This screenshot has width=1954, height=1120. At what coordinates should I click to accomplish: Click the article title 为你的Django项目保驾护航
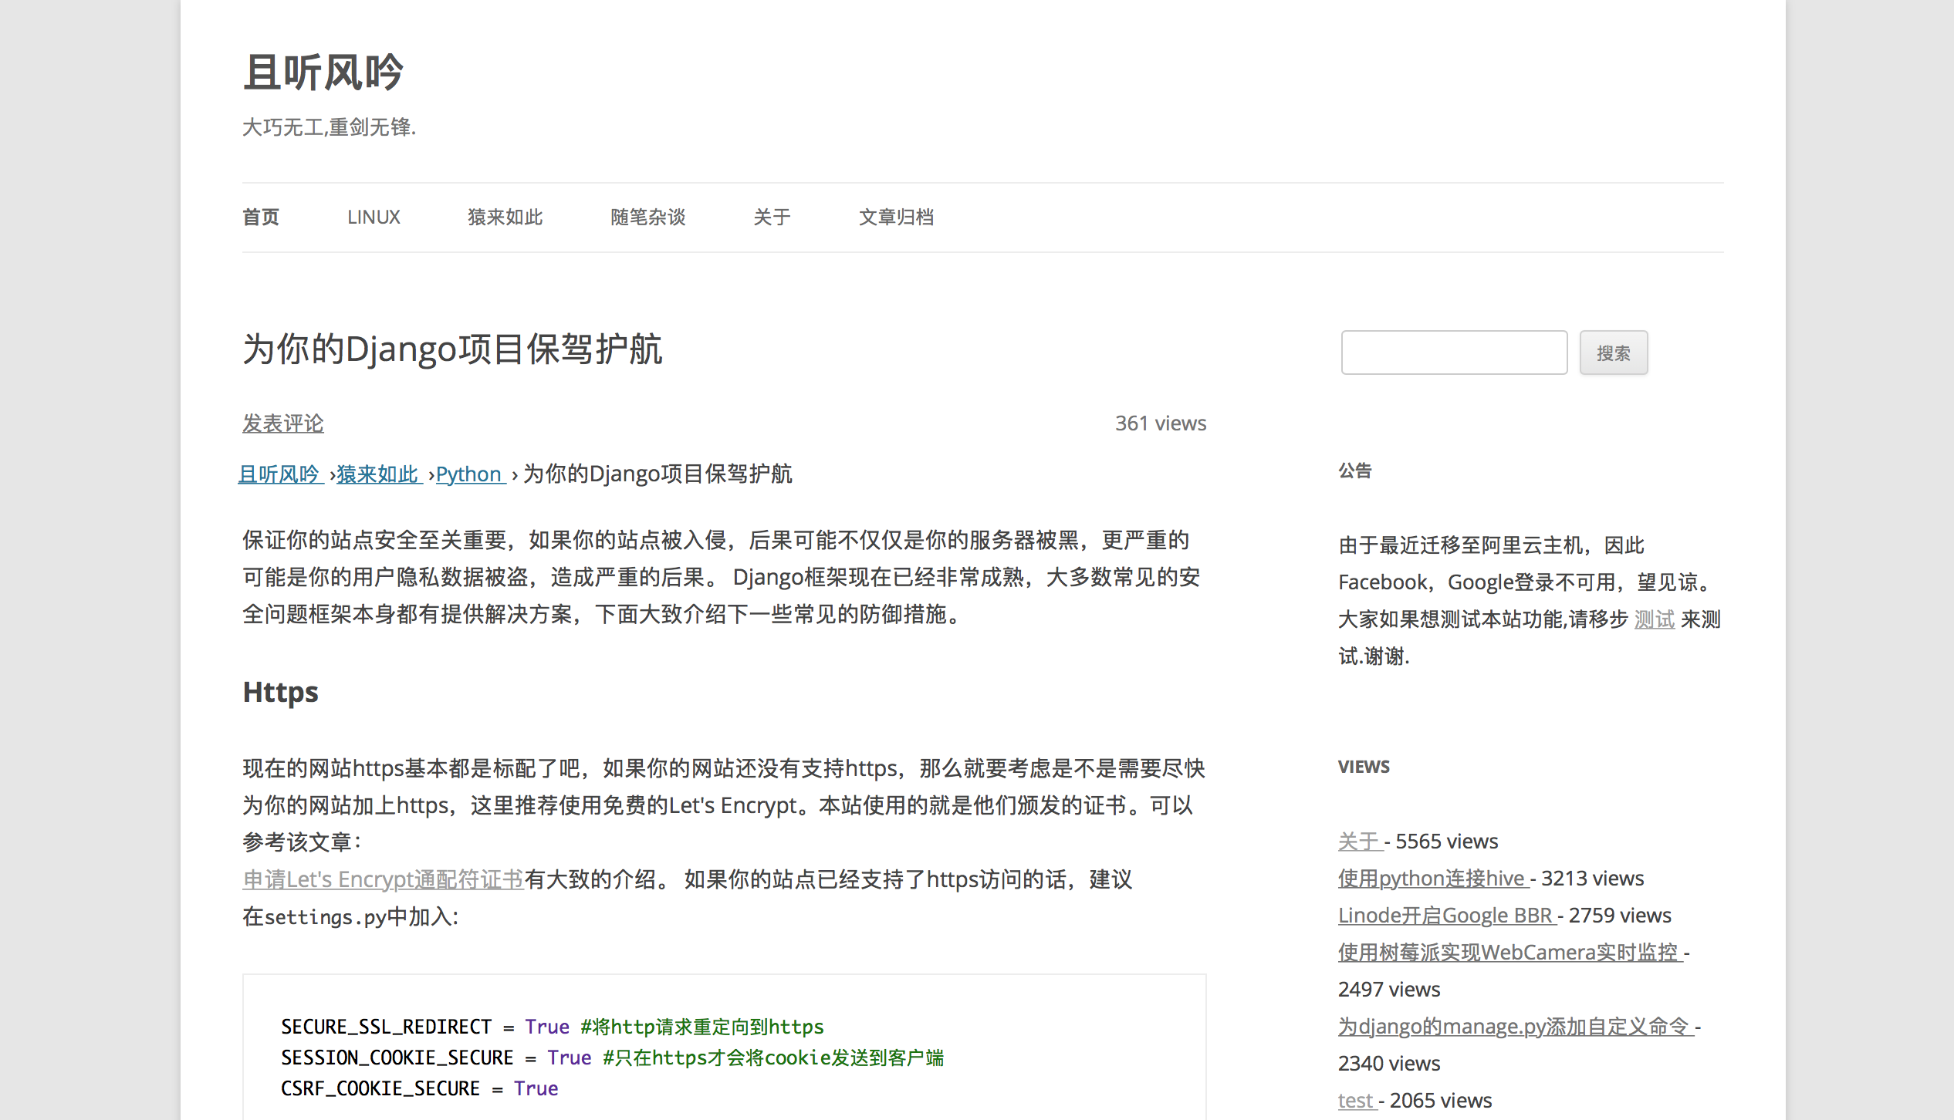coord(452,349)
